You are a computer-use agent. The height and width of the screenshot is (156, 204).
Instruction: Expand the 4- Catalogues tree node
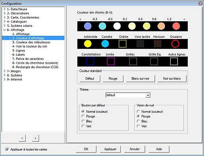(5, 22)
